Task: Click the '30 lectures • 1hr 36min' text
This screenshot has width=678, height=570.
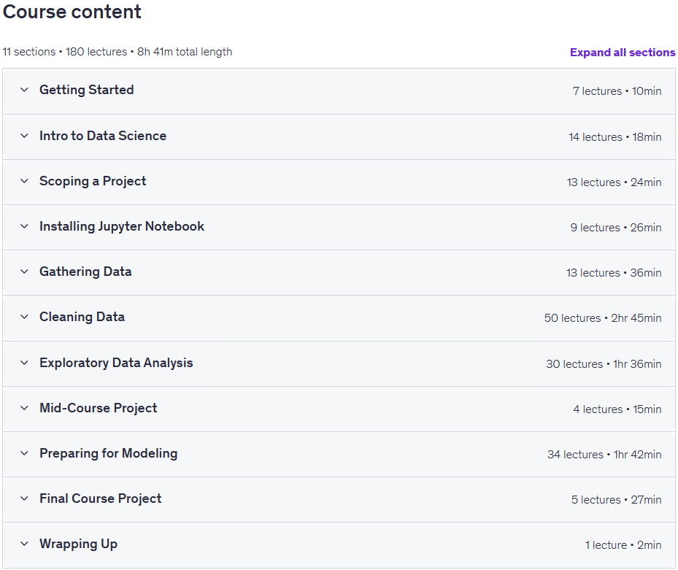Action: point(604,364)
